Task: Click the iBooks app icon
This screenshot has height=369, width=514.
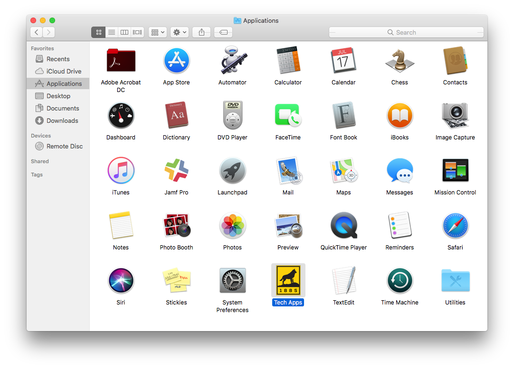Action: click(400, 116)
